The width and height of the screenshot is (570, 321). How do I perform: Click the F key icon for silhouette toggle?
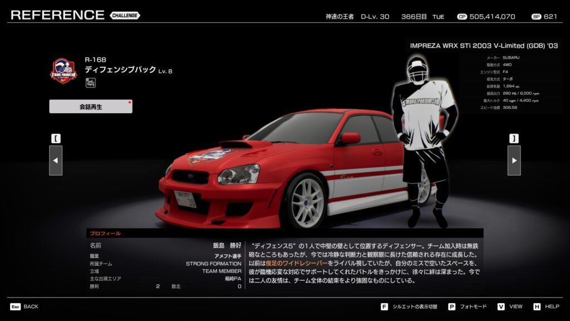point(384,307)
